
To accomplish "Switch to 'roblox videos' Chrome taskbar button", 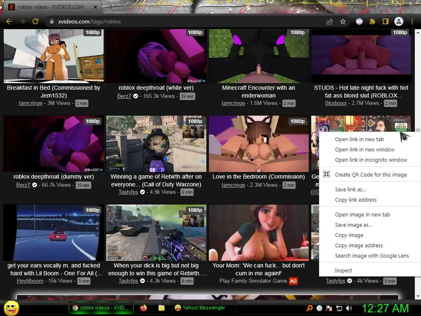I will pyautogui.click(x=101, y=308).
